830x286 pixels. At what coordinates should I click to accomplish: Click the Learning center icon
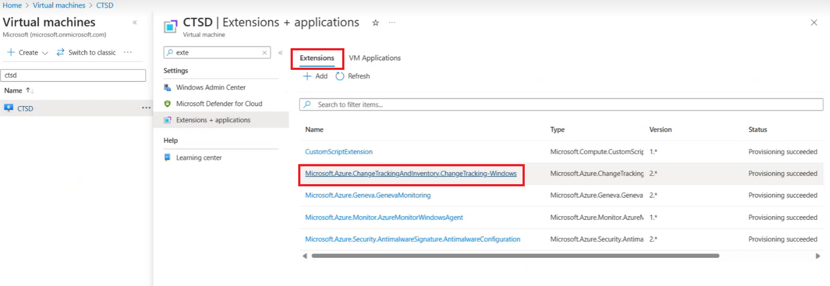coord(168,158)
